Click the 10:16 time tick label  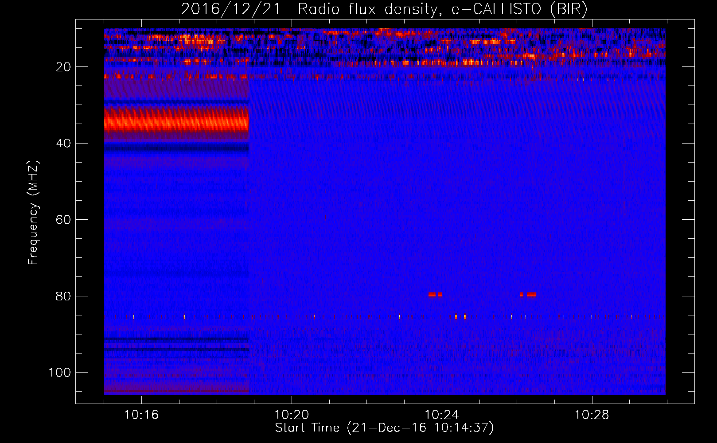pyautogui.click(x=141, y=415)
